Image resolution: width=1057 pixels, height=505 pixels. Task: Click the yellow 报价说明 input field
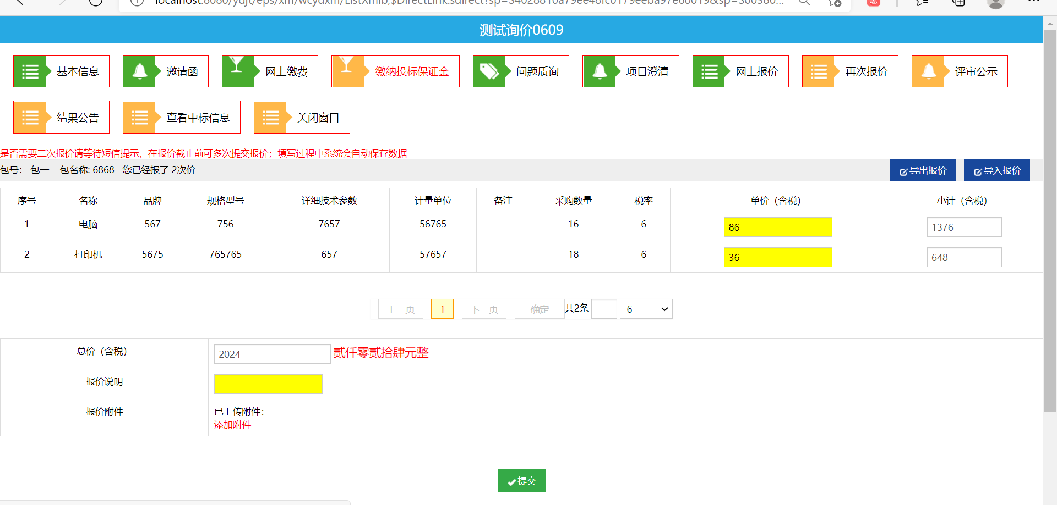[x=268, y=384]
